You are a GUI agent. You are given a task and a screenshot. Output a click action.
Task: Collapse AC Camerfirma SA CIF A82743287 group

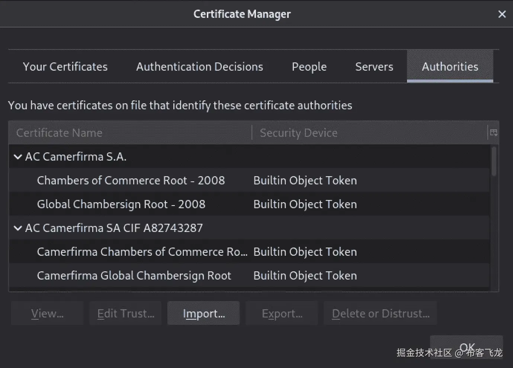coord(17,228)
